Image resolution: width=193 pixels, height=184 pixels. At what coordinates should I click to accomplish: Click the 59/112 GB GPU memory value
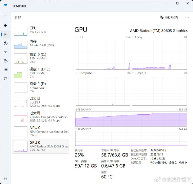(86, 166)
